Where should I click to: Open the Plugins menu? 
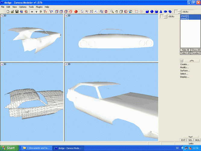click(39, 7)
